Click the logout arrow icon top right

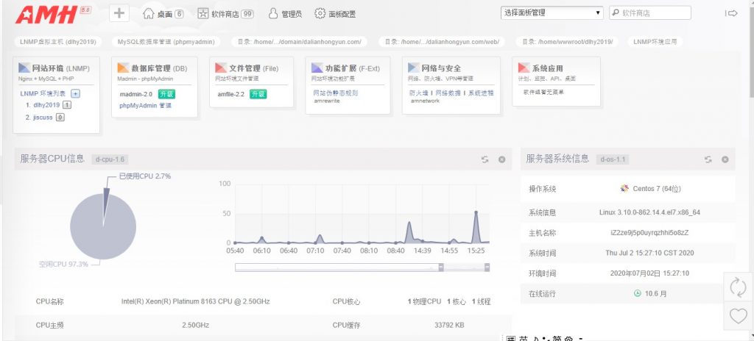click(x=731, y=13)
